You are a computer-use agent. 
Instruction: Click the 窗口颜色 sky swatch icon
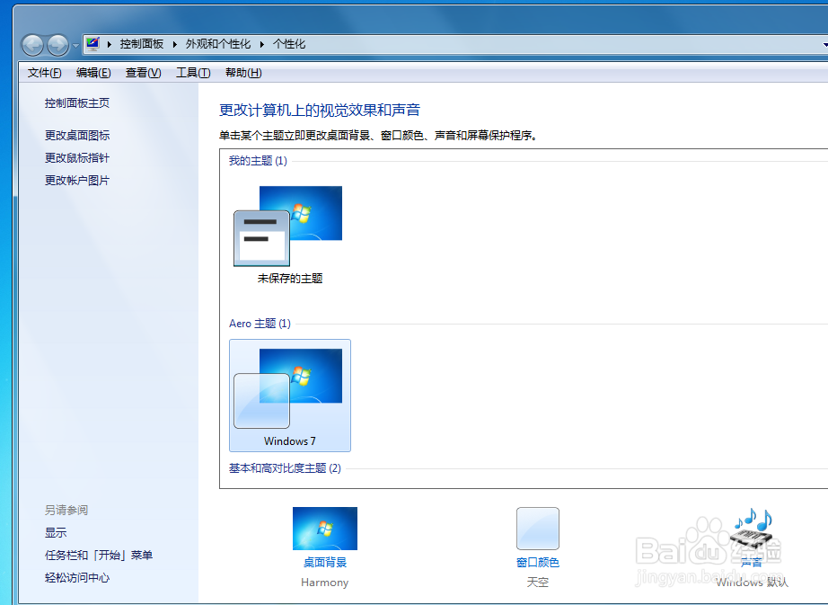[538, 529]
